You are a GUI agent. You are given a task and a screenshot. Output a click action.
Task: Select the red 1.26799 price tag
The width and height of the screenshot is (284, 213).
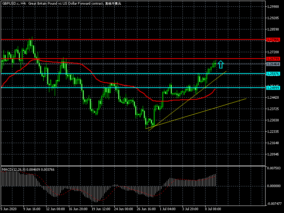273,59
